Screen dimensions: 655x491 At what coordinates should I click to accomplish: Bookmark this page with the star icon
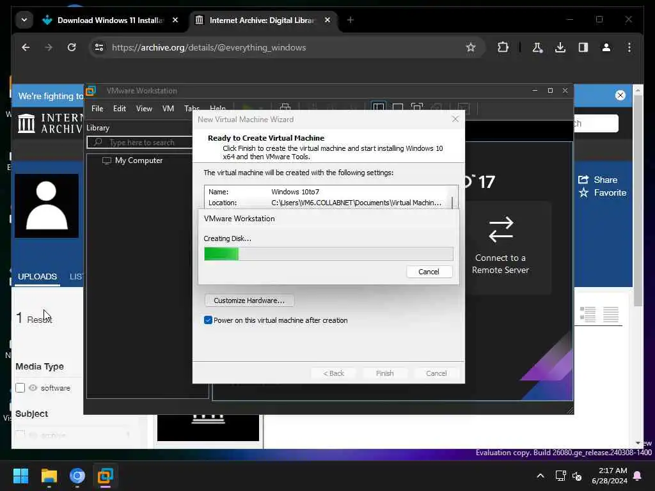click(x=471, y=47)
